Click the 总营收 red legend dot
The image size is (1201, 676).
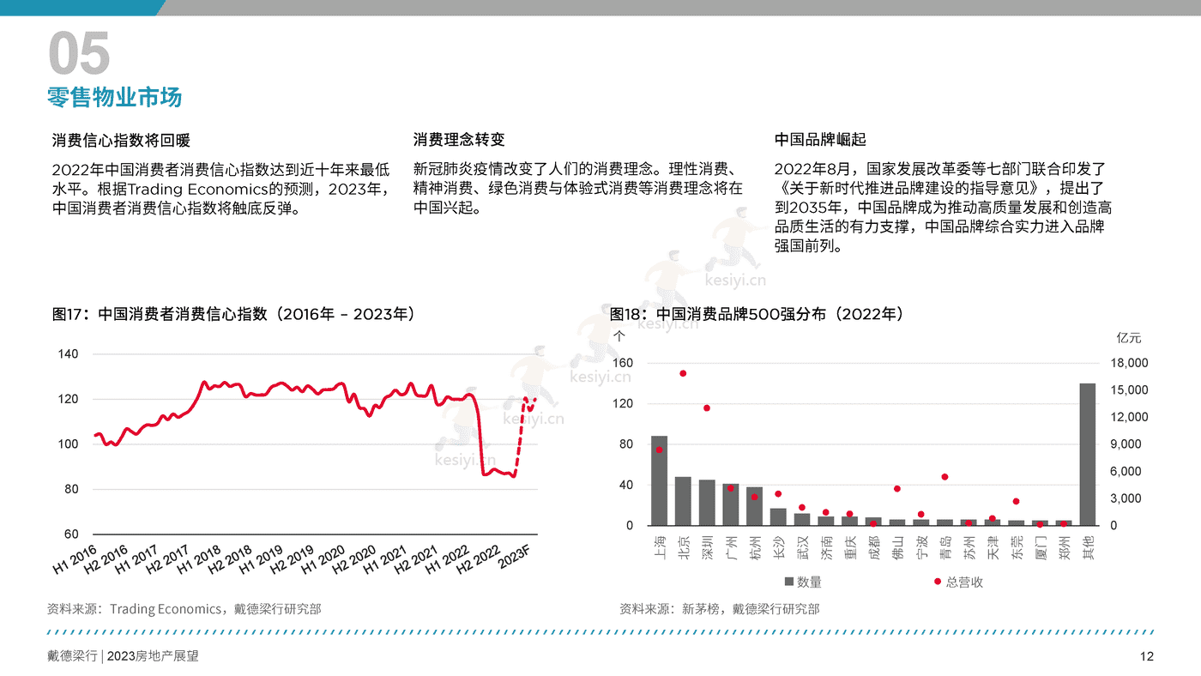pos(938,582)
